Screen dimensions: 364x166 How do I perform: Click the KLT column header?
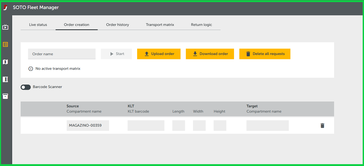(131, 106)
